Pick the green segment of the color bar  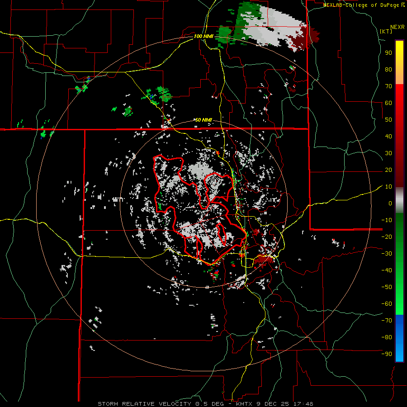(x=399, y=264)
